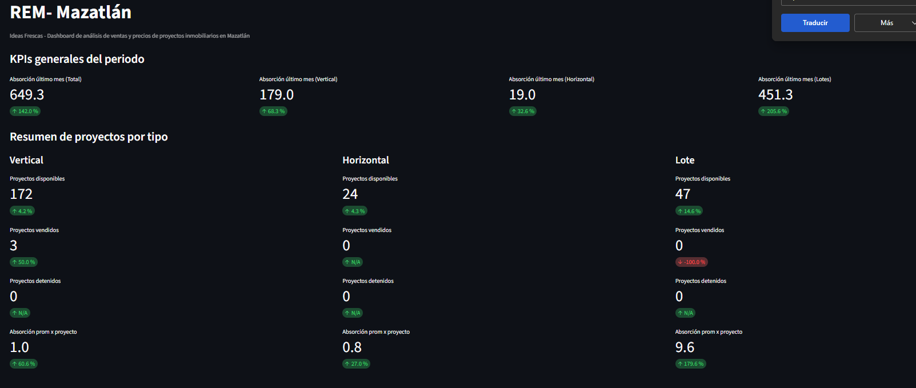
Task: Select the 14.6% Lote projects delta badge
Action: (x=689, y=211)
